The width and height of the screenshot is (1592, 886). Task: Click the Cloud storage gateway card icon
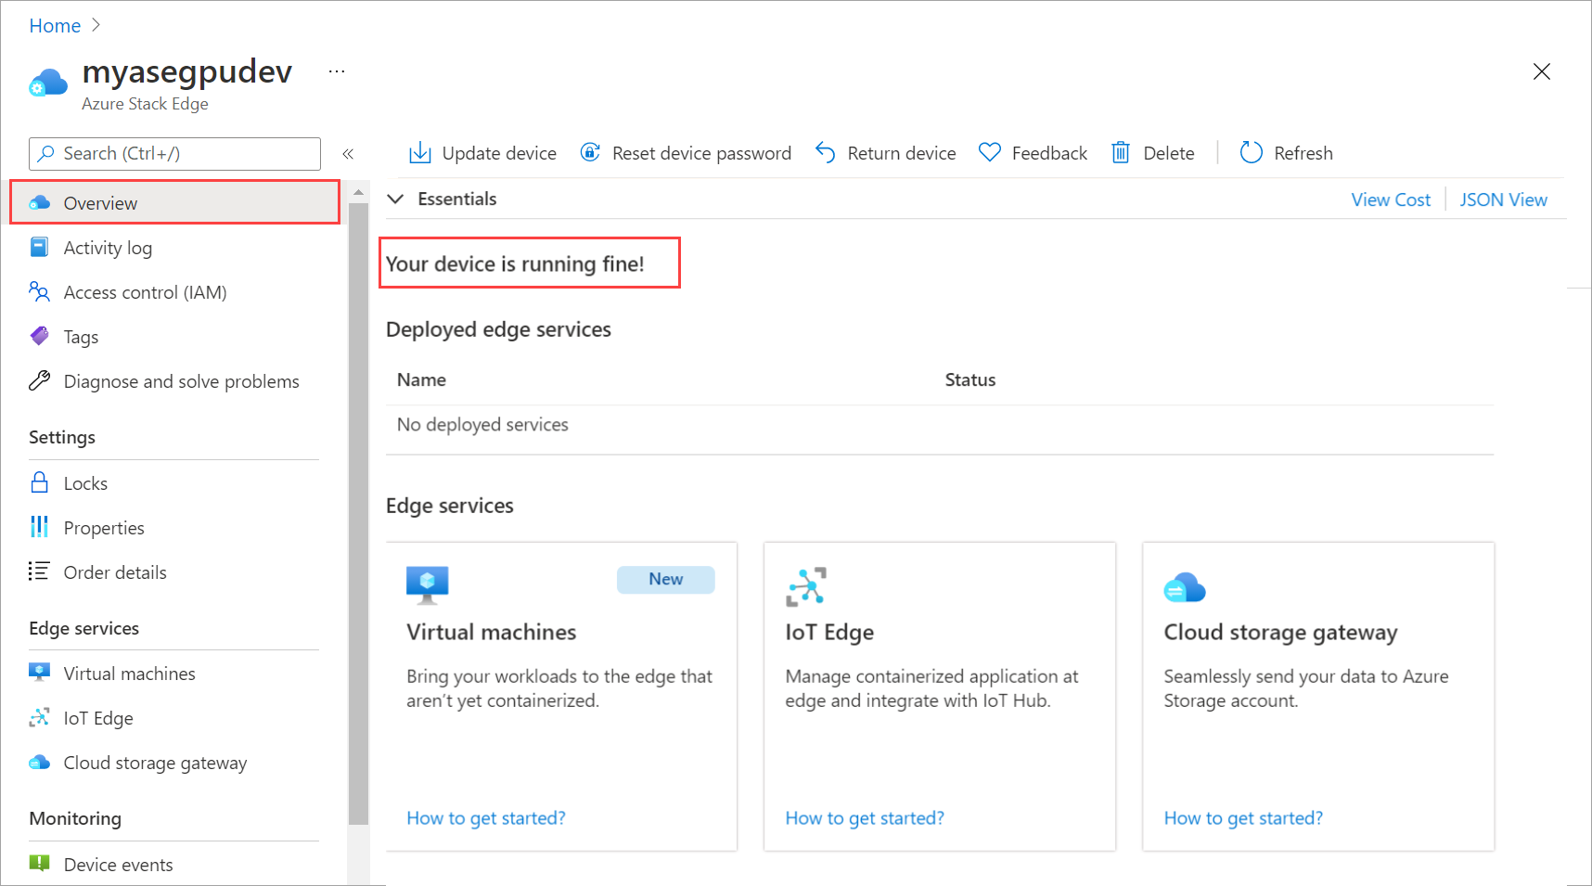(1185, 588)
